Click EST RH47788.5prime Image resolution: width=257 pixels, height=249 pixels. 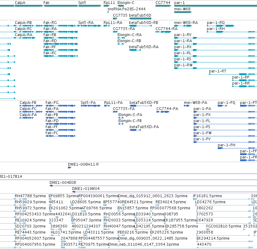pyautogui.click(x=30, y=196)
